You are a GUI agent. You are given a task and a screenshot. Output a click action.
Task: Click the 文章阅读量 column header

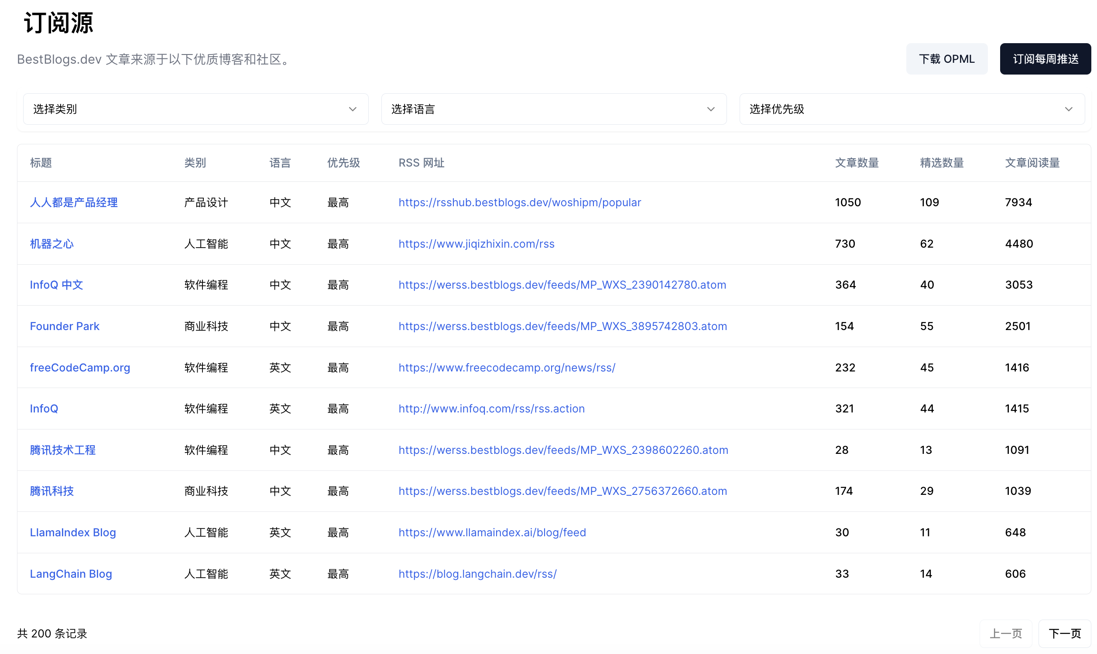pos(1032,163)
